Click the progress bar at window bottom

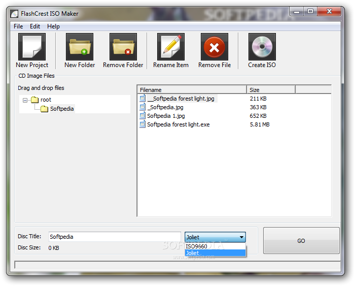pos(177,265)
